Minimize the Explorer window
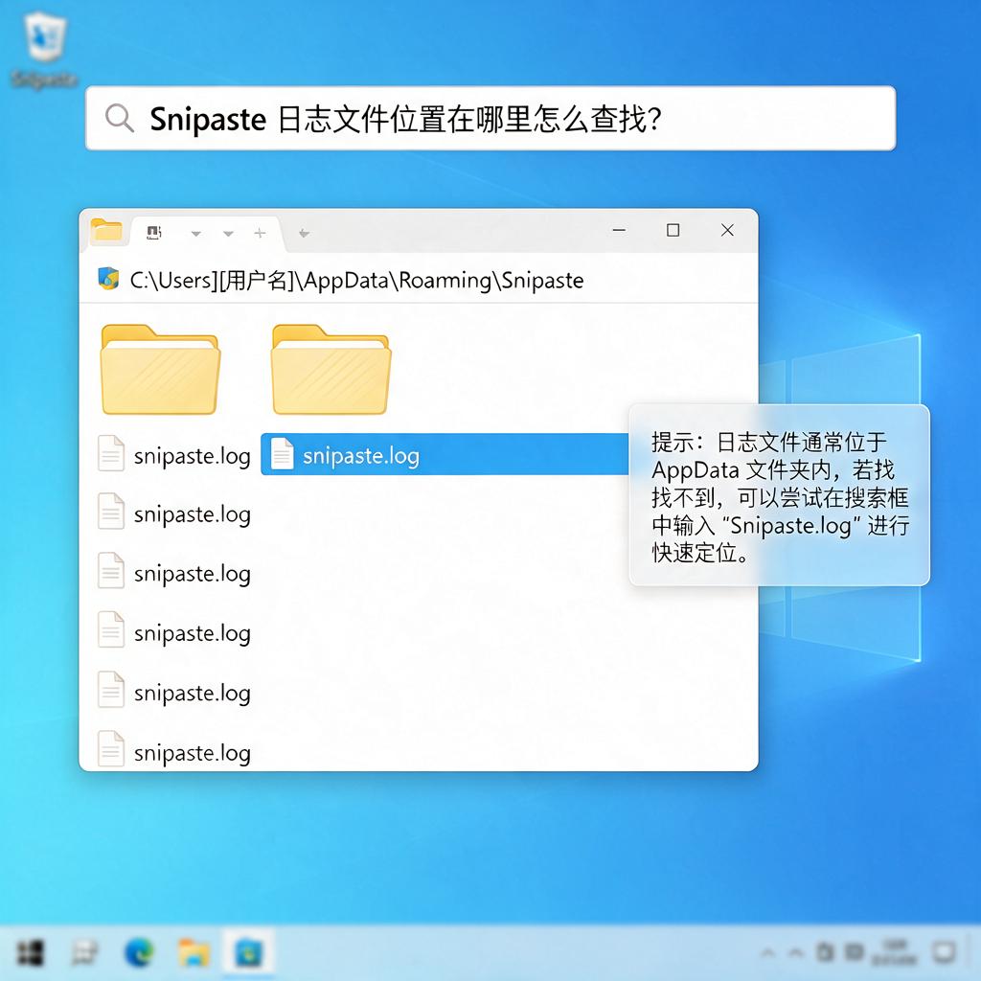This screenshot has width=981, height=981. (x=619, y=230)
